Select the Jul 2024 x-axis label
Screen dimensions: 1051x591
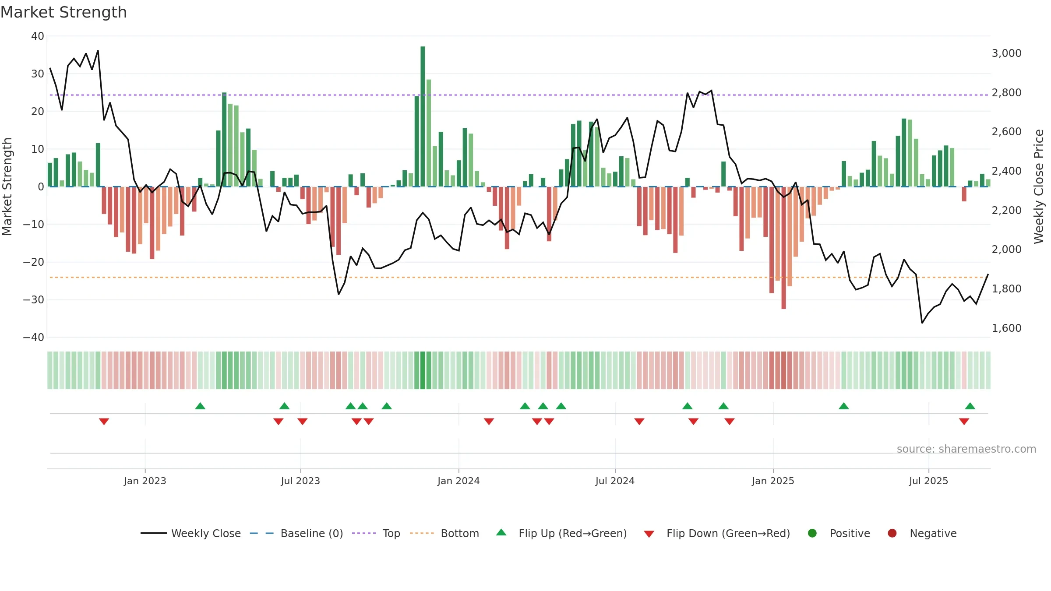pyautogui.click(x=615, y=481)
